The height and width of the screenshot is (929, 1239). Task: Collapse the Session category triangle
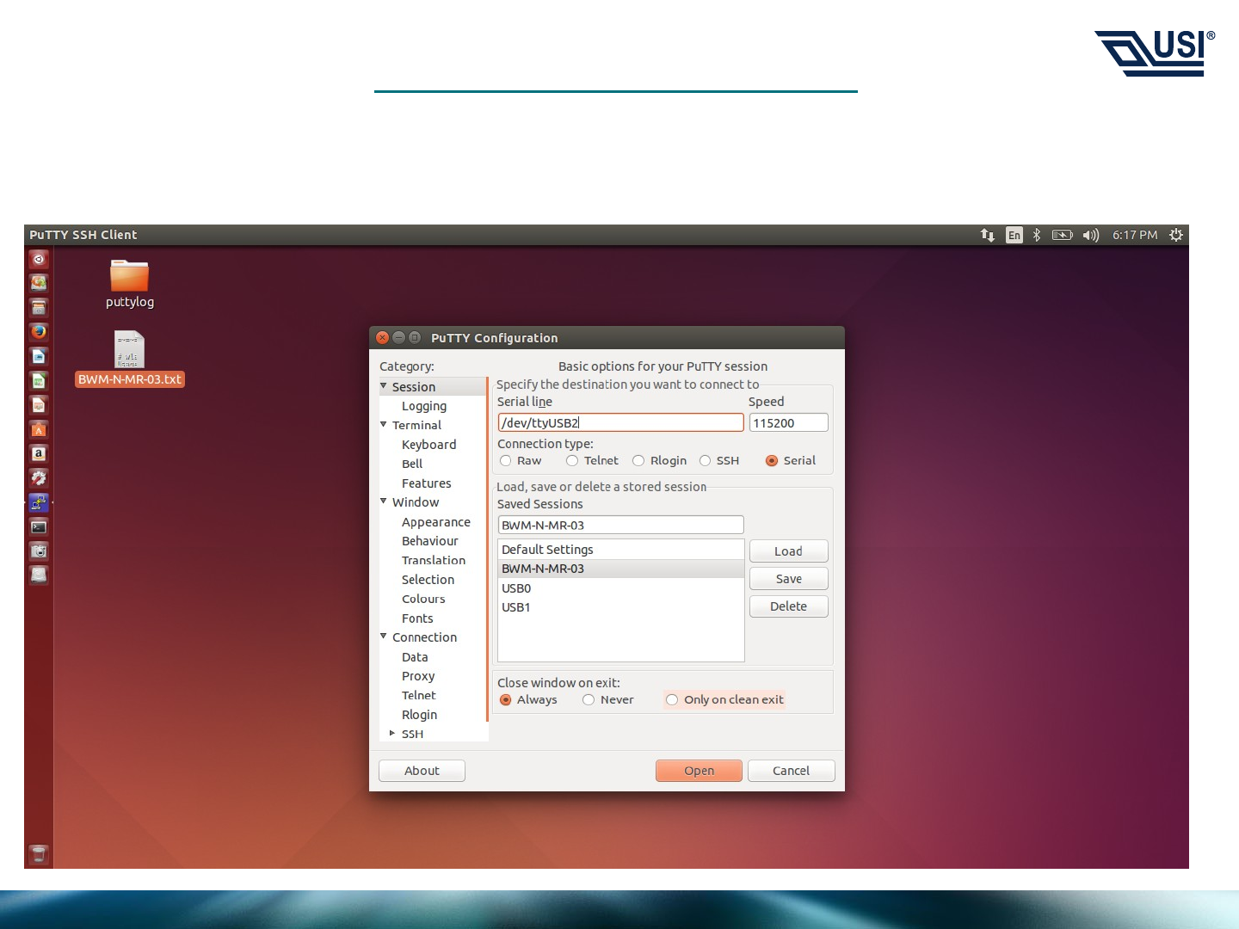point(384,386)
